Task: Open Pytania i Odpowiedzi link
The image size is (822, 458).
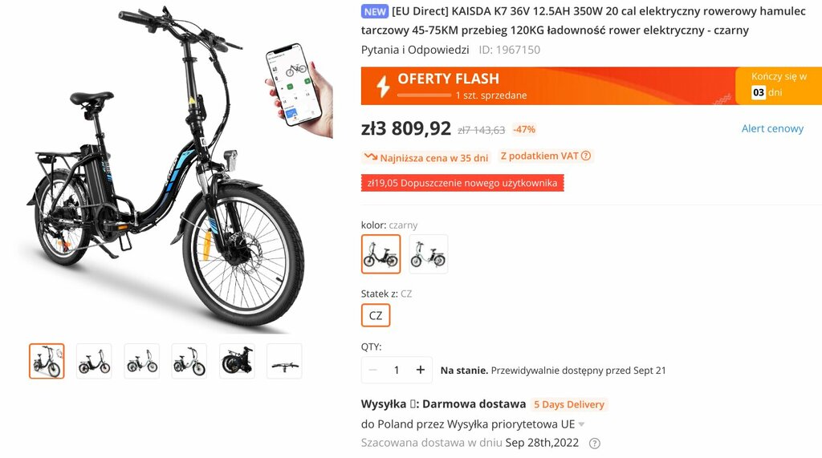Action: tap(415, 50)
